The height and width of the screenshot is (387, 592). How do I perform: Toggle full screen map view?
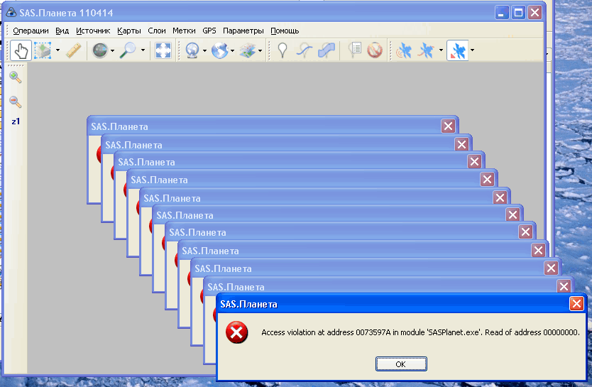[x=163, y=50]
